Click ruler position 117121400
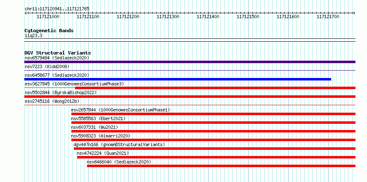The image size is (367, 182). coord(208,17)
